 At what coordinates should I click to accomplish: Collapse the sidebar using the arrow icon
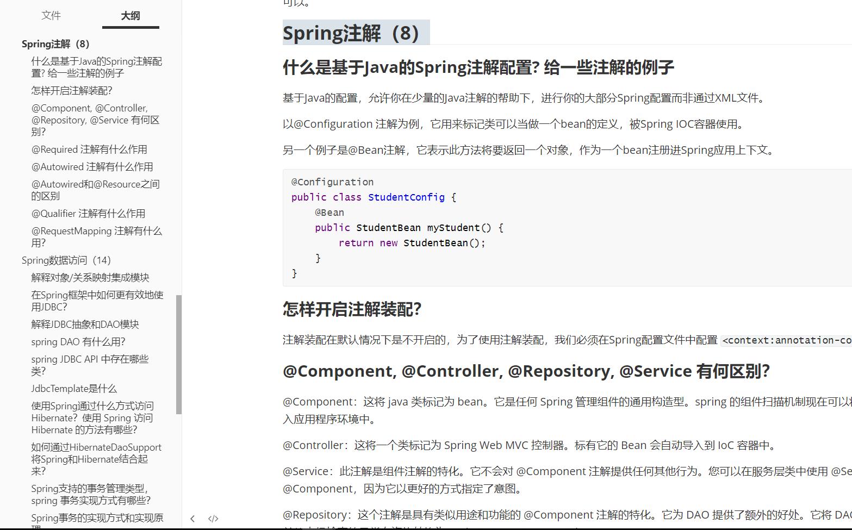point(192,519)
